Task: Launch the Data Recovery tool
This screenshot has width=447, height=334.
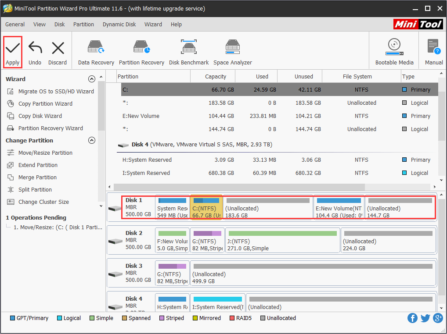Action: [96, 52]
